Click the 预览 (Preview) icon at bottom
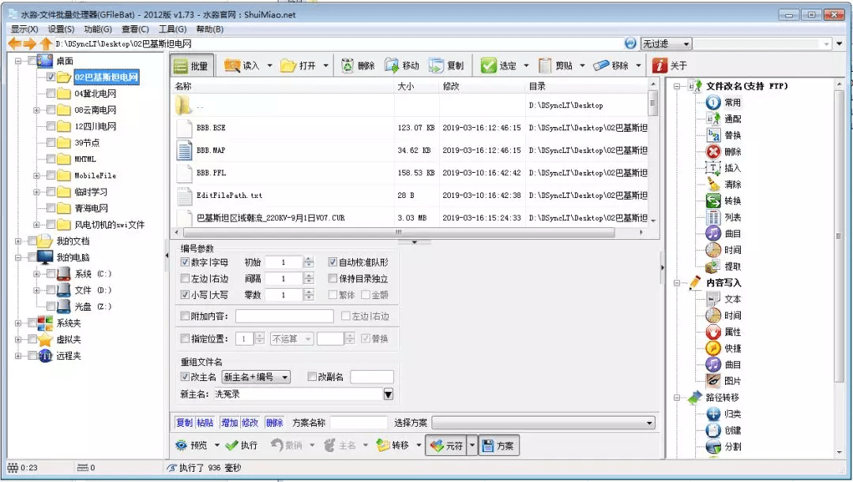The height and width of the screenshot is (482, 853). click(x=192, y=445)
